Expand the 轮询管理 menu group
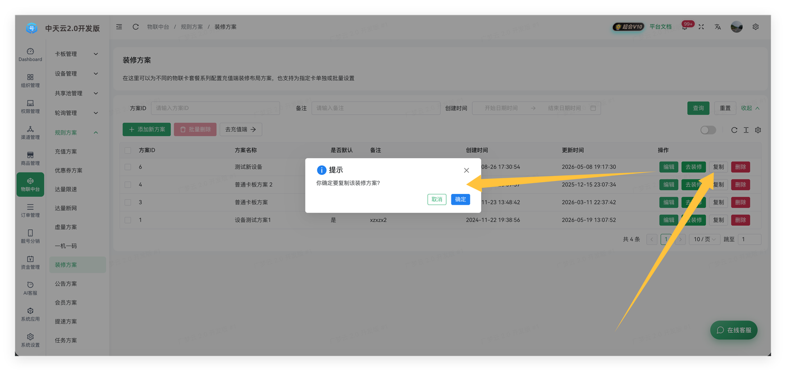This screenshot has width=786, height=371. [76, 113]
